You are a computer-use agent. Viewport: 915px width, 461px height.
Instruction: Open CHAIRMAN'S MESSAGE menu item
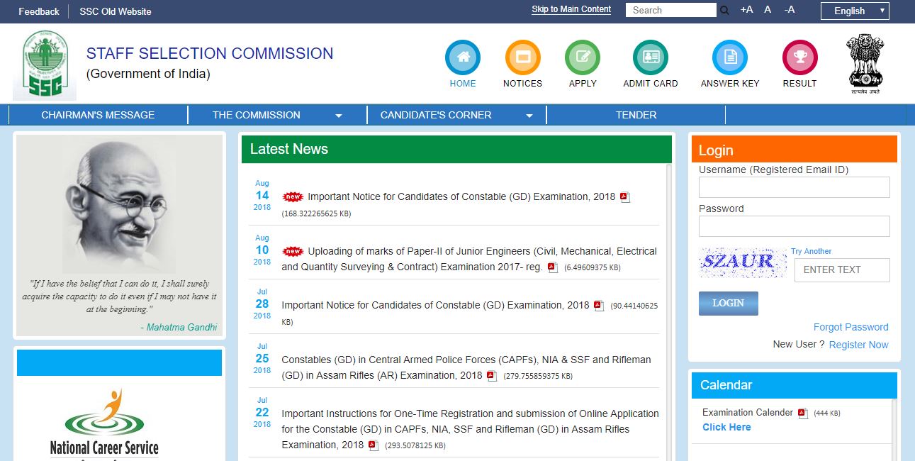point(98,114)
